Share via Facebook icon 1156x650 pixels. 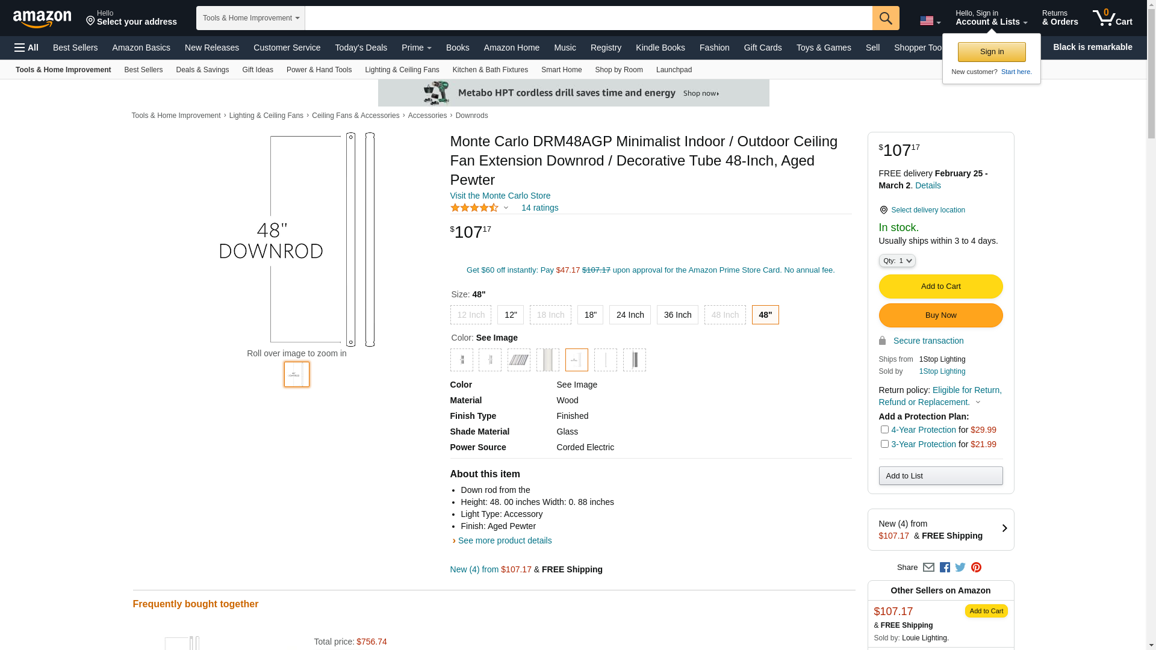coord(945,568)
